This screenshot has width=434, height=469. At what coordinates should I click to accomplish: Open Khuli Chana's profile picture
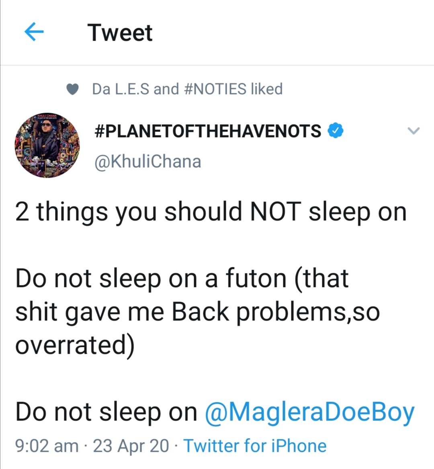click(x=47, y=145)
